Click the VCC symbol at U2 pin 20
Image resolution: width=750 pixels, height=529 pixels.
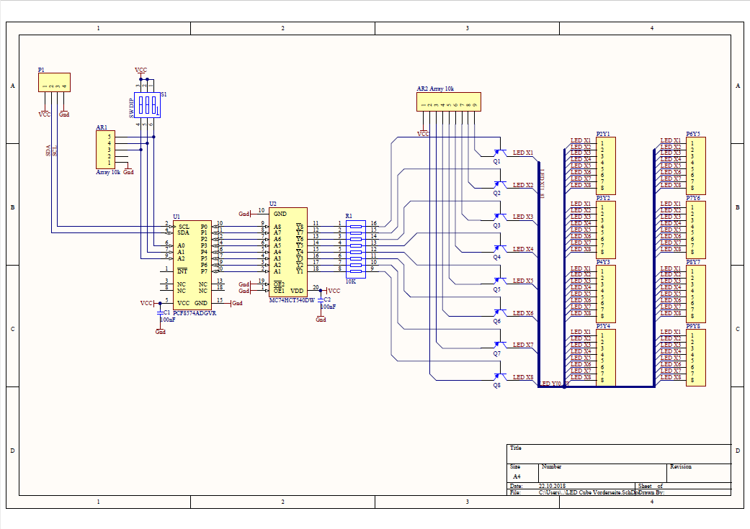click(333, 291)
